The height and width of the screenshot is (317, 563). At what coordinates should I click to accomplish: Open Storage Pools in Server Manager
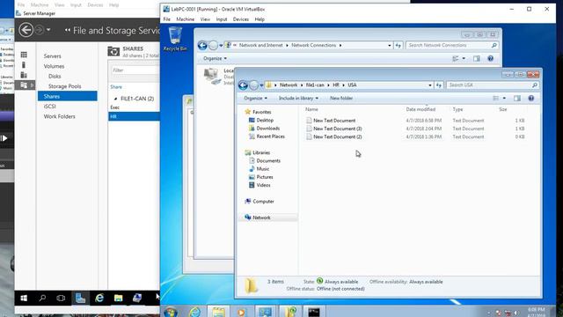(64, 86)
